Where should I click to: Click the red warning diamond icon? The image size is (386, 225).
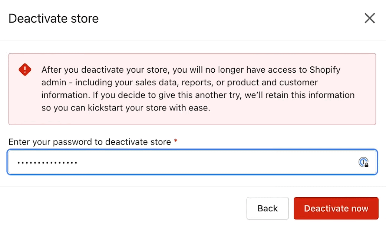25,69
